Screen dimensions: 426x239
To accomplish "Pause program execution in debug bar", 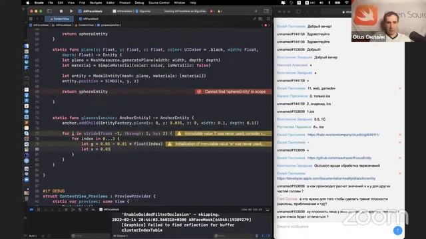I will (x=39, y=210).
